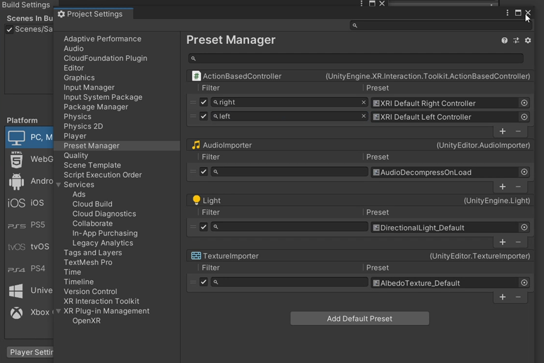This screenshot has height=363, width=544.
Task: Select PS4 platform in Build Settings
Action: (x=29, y=268)
